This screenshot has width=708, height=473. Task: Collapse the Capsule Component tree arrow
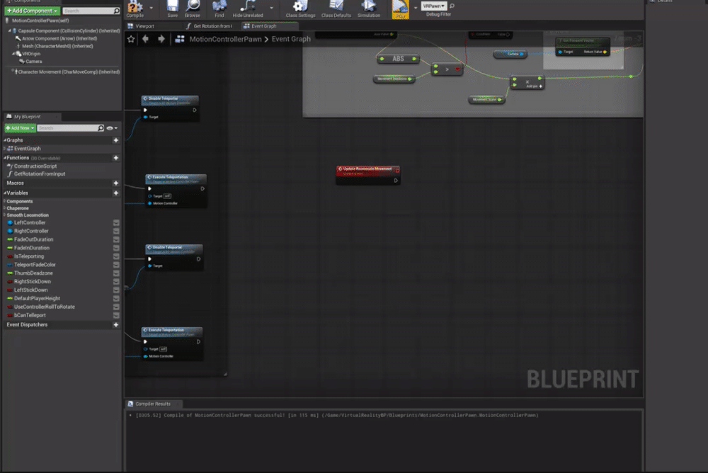pyautogui.click(x=9, y=30)
